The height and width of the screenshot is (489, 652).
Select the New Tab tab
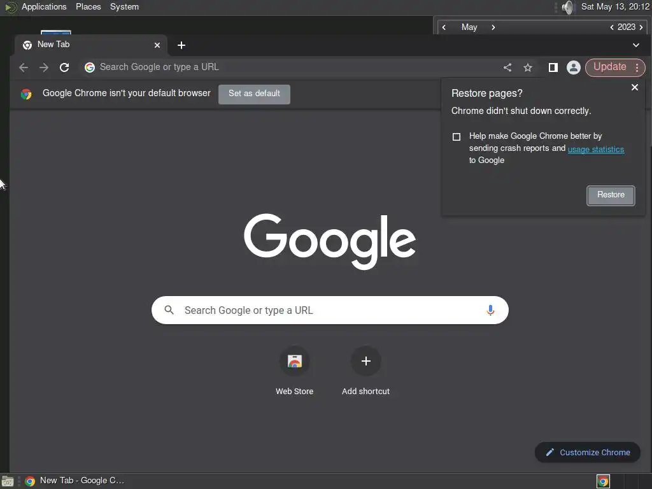click(91, 45)
